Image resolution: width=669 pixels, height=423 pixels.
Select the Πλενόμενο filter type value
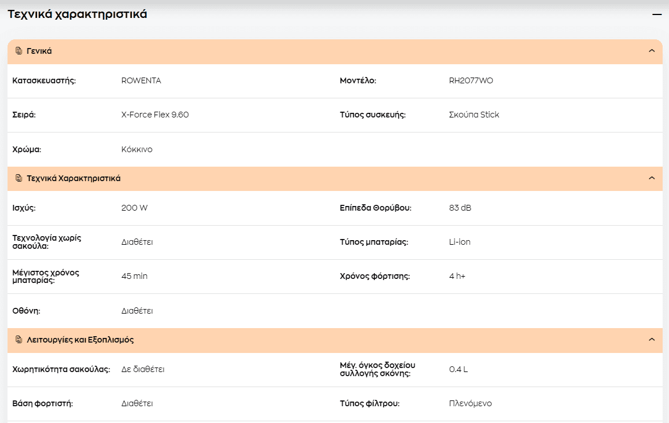click(470, 403)
